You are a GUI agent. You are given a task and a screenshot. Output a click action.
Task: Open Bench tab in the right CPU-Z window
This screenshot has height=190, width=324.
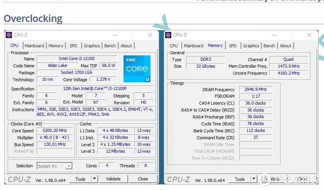click(269, 46)
